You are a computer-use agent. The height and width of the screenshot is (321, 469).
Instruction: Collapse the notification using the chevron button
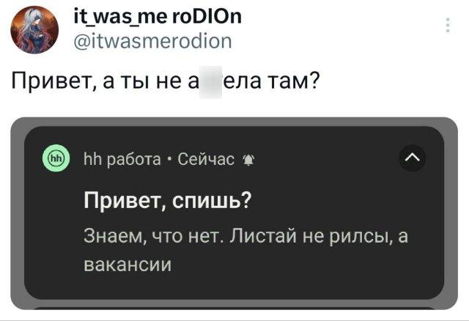tap(413, 157)
